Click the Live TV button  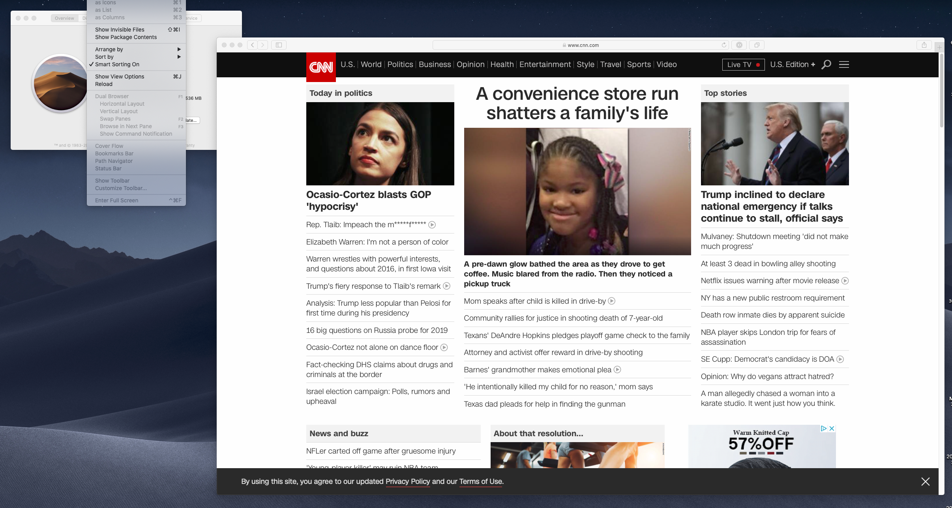coord(743,65)
